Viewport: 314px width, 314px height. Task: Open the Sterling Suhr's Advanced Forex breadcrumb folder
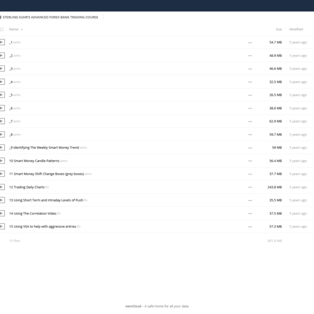tap(50, 17)
